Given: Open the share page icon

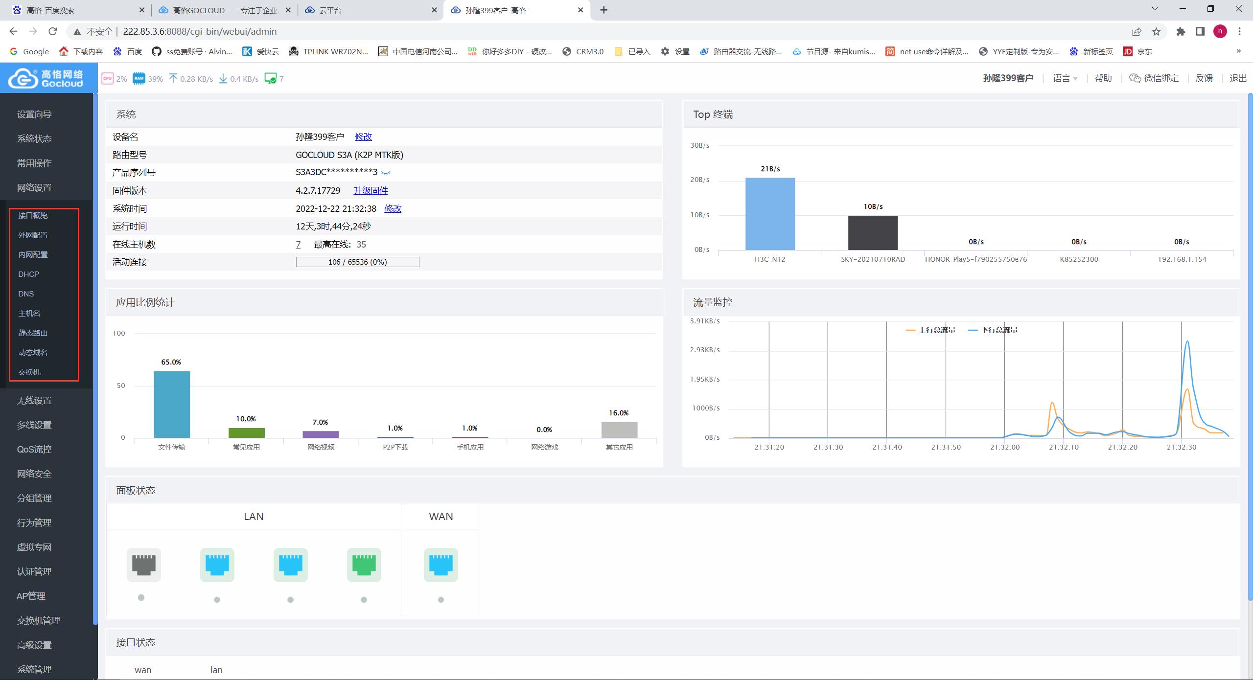Looking at the screenshot, I should tap(1137, 31).
